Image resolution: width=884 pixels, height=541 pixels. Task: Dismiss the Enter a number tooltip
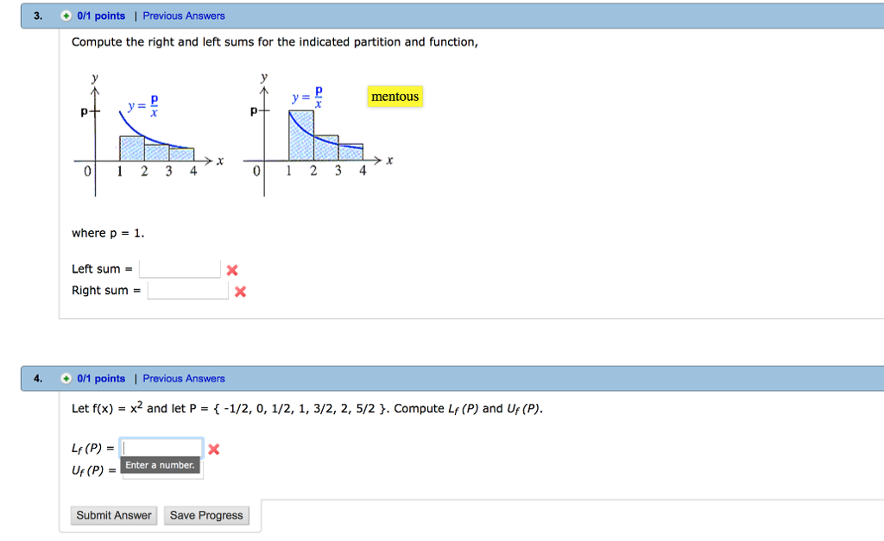(161, 465)
